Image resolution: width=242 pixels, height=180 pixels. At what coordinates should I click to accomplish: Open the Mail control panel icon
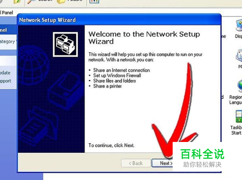240,58
